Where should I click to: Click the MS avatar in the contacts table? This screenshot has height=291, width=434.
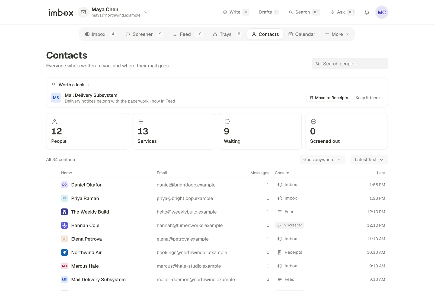64,280
